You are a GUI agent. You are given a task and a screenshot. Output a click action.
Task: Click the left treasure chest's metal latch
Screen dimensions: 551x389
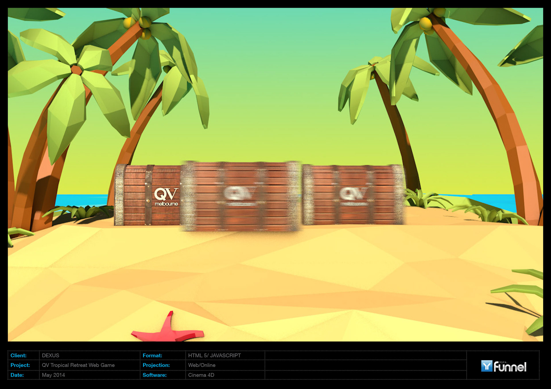148,201
